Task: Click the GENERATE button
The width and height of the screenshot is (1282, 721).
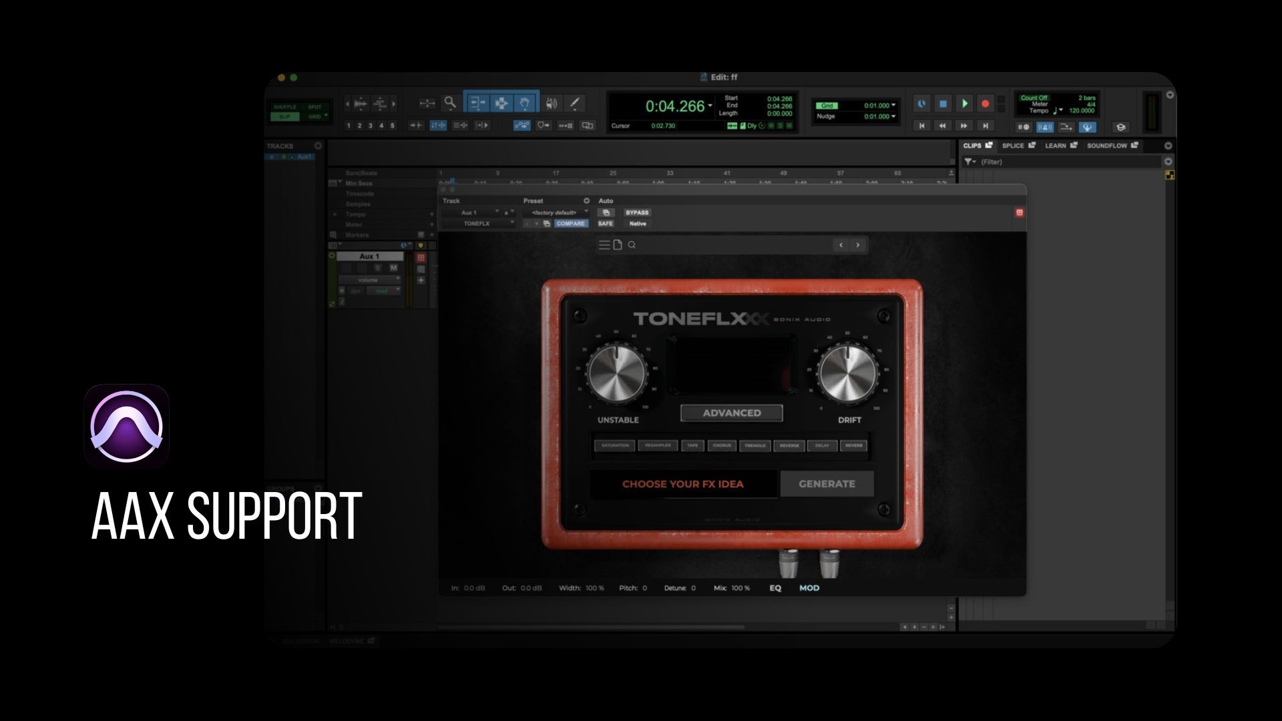Action: click(827, 484)
